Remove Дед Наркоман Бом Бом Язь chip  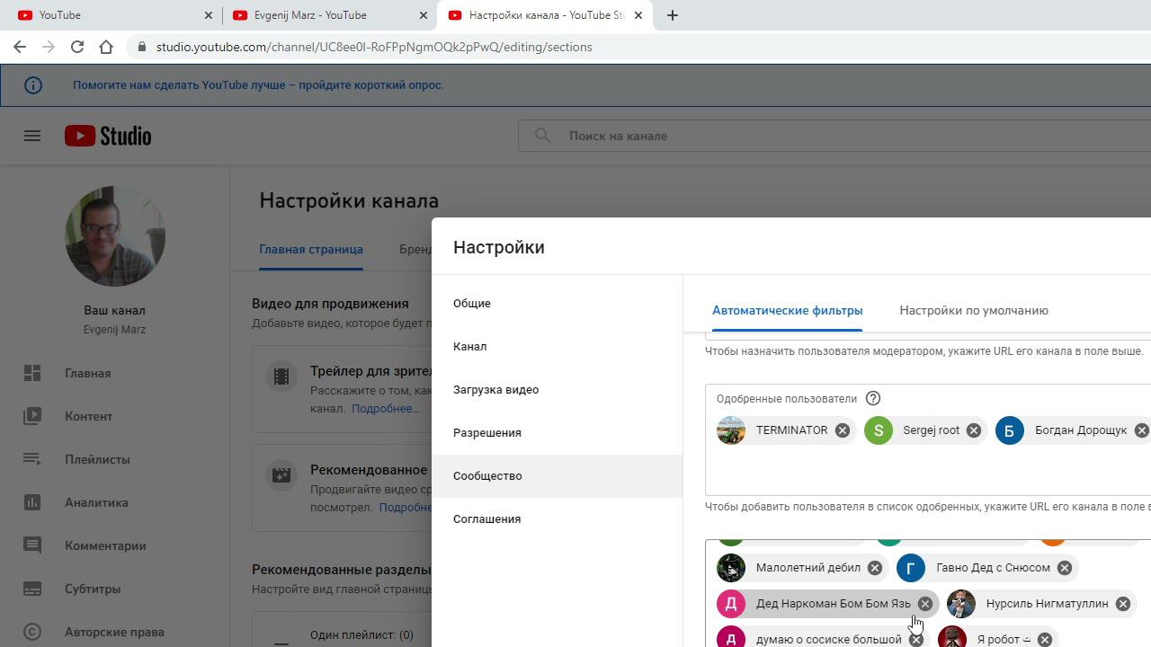pyautogui.click(x=925, y=604)
